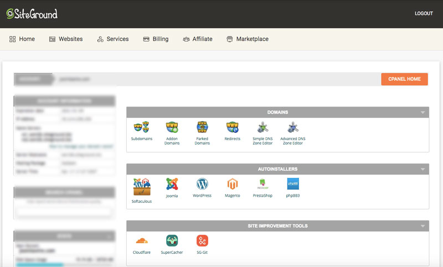Collapse the Domains section
Viewport: 443px width, 267px height.
point(423,112)
